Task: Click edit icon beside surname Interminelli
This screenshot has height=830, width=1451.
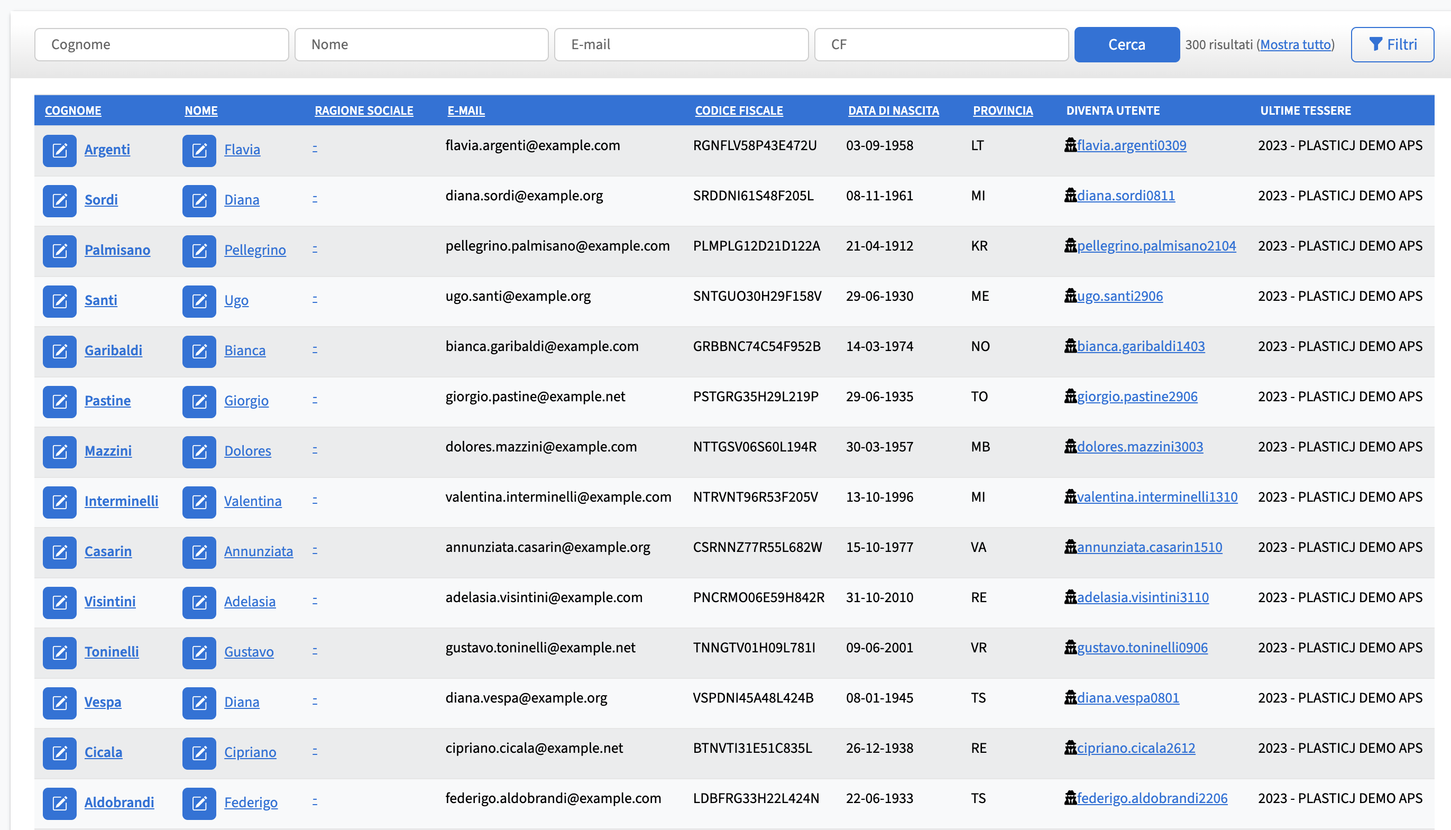Action: [x=60, y=502]
